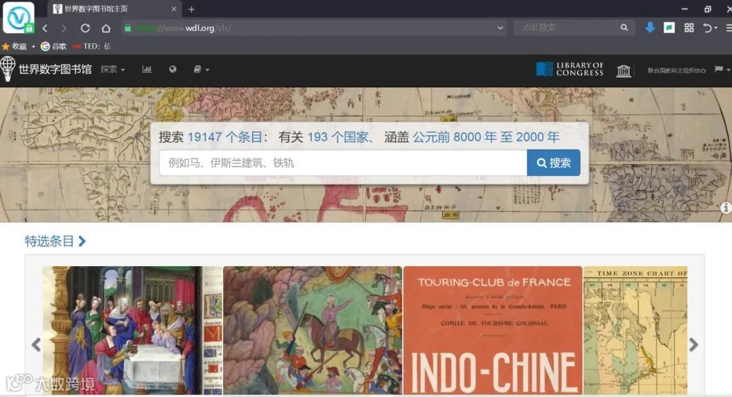Open the 联合国教科文组织 support link
Viewport: 732px width, 397px height.
tap(676, 70)
